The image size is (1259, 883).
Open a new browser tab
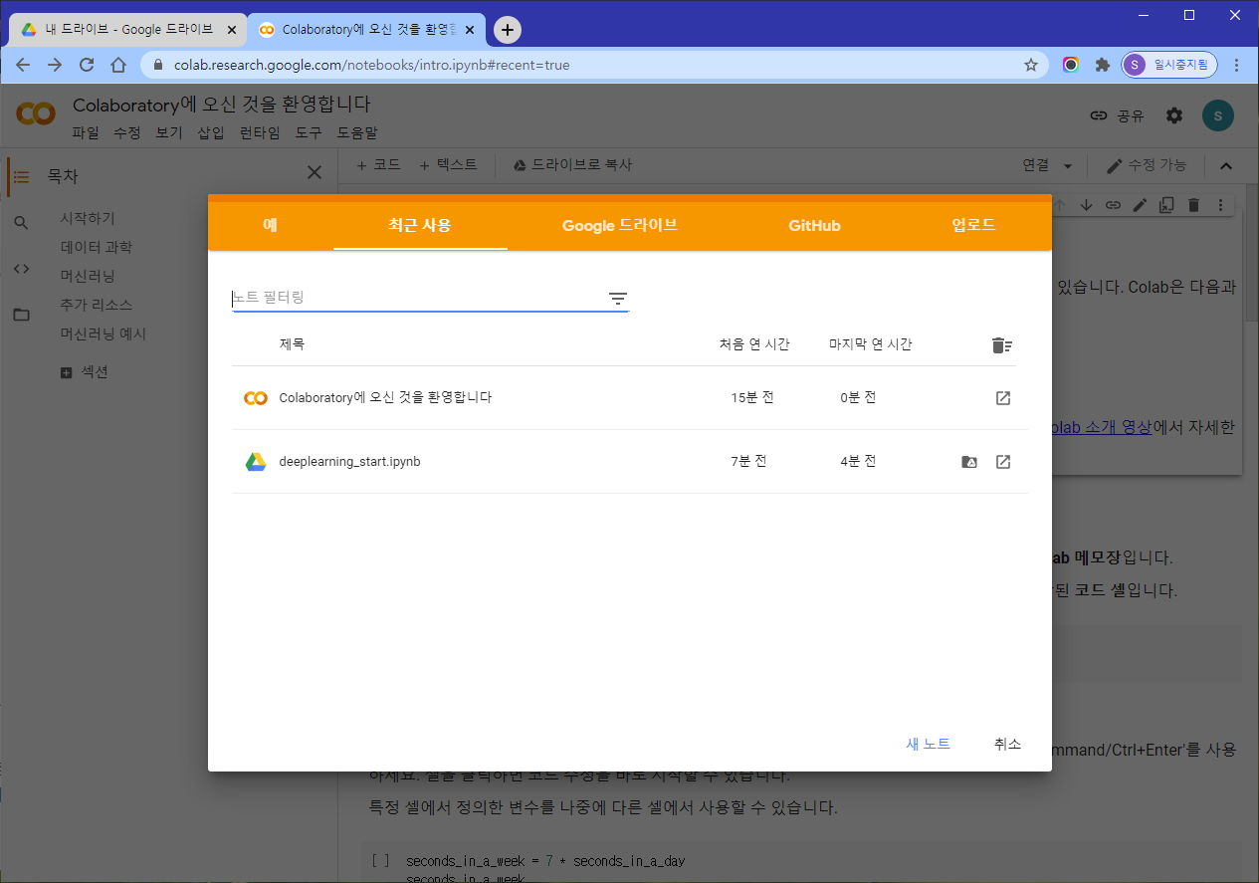tap(508, 30)
